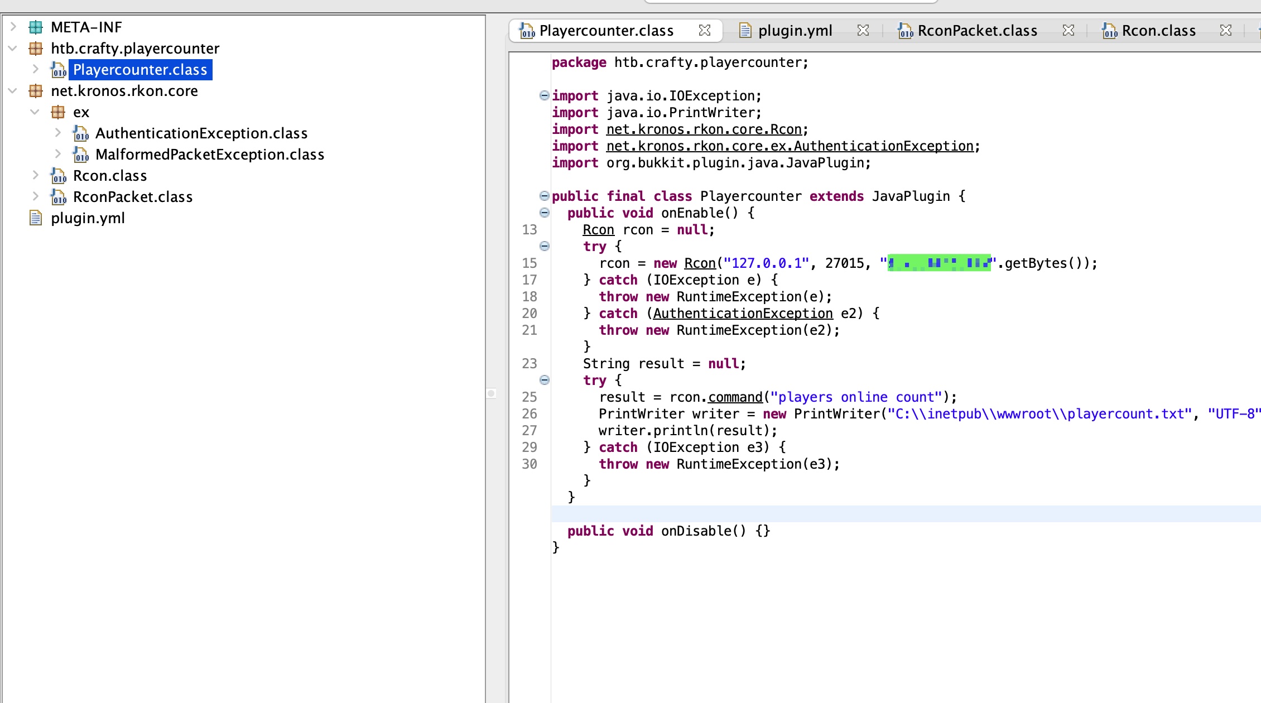This screenshot has width=1261, height=703.
Task: Expand the Rcon.class tree node
Action: (x=36, y=175)
